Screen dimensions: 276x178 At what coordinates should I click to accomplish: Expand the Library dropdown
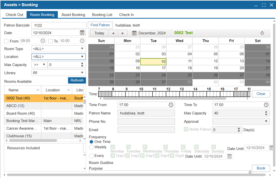tap(82, 73)
